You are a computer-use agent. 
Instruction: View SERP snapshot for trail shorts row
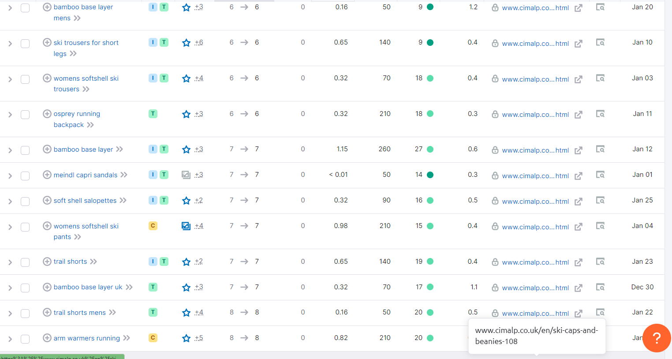point(600,262)
